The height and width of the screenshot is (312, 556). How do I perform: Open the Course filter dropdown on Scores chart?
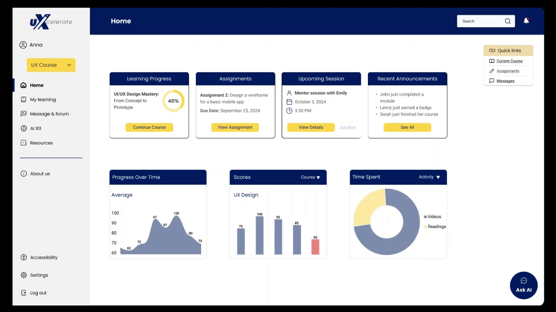[x=310, y=177]
